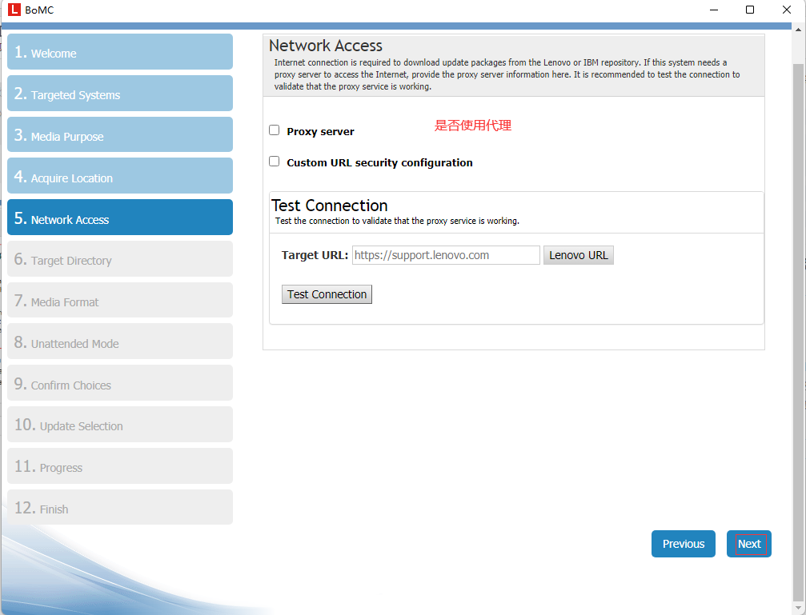
Task: Click the Target URL input field
Action: tap(446, 255)
